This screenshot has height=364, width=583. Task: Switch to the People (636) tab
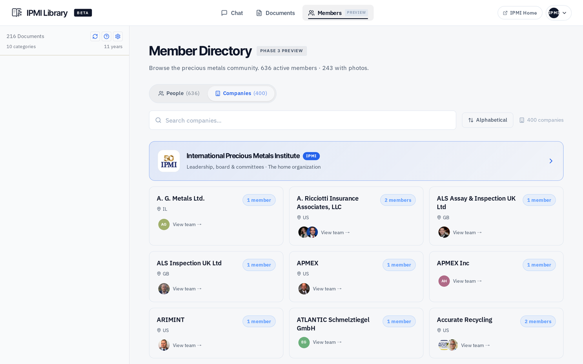pyautogui.click(x=179, y=93)
